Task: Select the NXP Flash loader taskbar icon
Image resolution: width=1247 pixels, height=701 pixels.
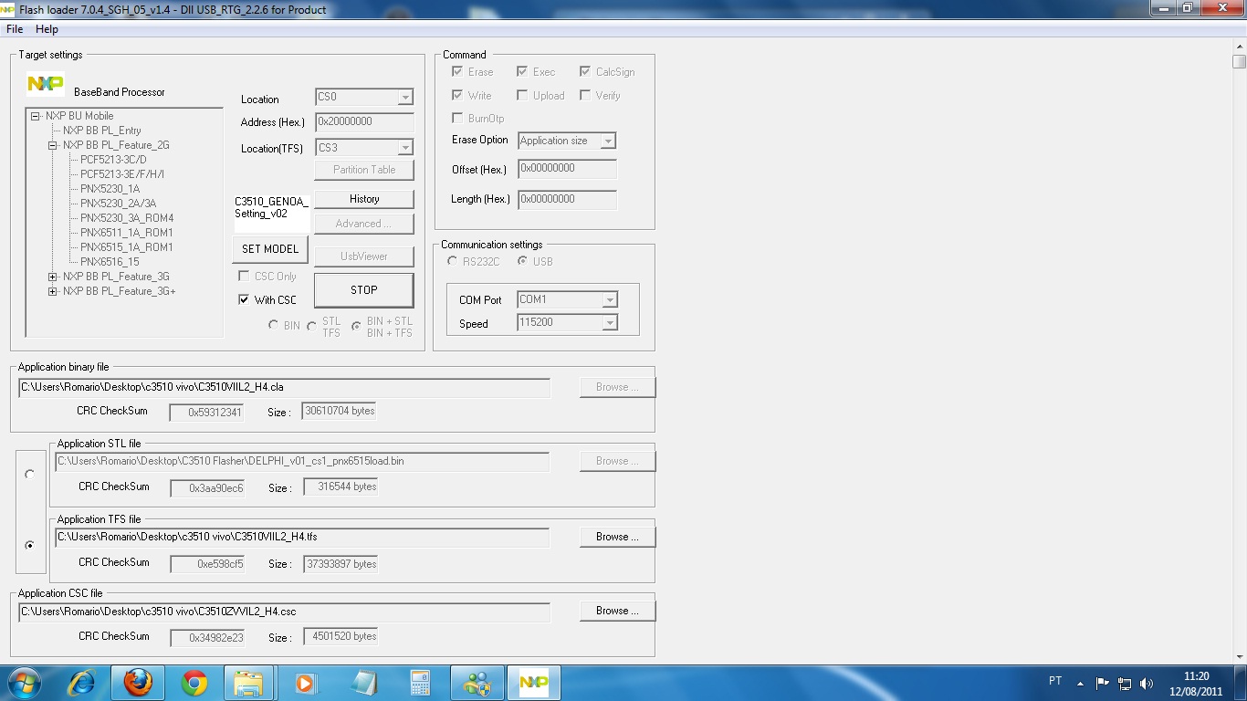Action: 534,683
